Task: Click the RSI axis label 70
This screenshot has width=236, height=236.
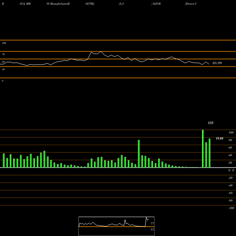Action: pos(3,54)
